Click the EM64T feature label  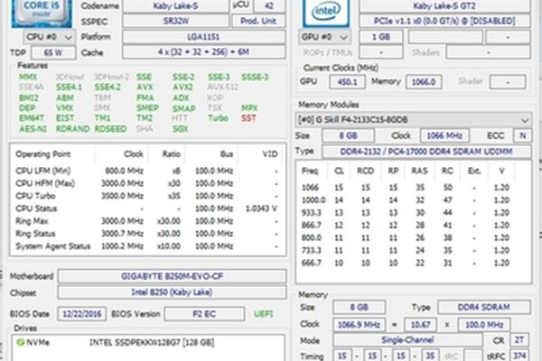pos(32,118)
